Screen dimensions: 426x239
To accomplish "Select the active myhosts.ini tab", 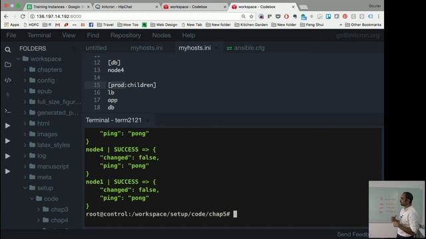I will [194, 48].
